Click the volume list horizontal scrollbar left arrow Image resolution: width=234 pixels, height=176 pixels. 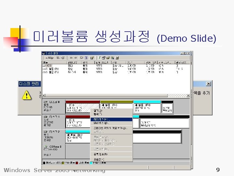(44, 95)
